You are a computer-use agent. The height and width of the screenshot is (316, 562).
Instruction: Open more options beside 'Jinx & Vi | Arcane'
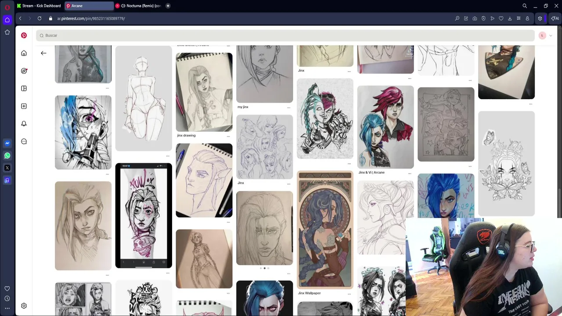(410, 173)
